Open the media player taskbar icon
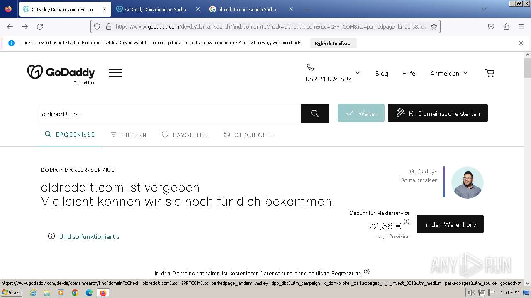 [x=61, y=293]
